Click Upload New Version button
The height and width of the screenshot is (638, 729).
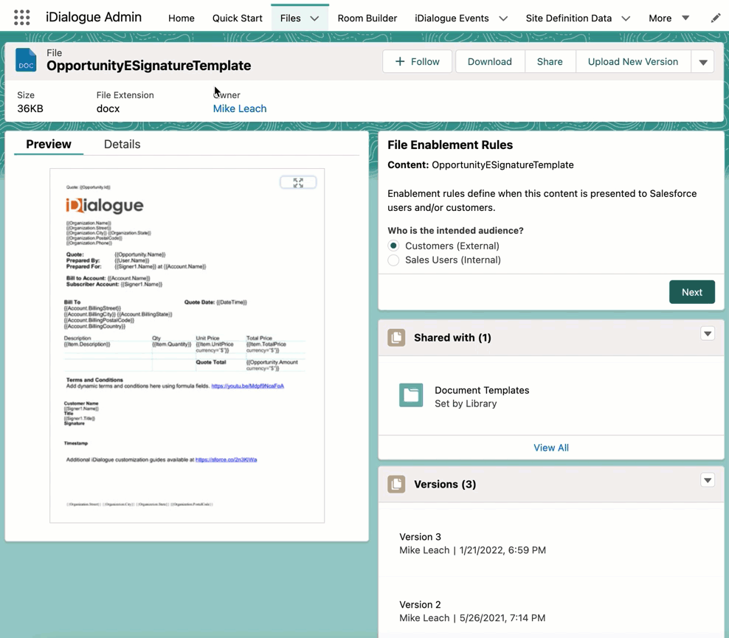pos(633,62)
